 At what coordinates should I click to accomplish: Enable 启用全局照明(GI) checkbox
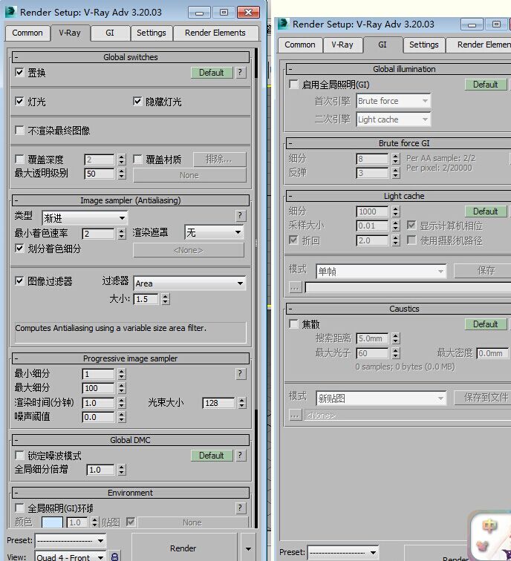click(293, 85)
